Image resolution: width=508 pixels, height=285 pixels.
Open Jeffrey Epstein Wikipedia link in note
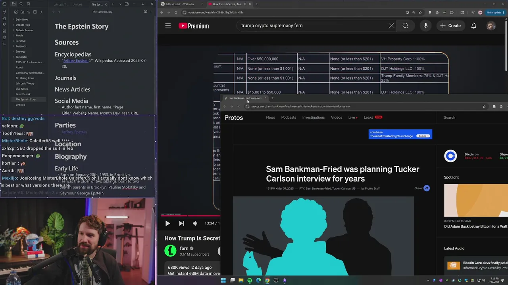coord(76,61)
